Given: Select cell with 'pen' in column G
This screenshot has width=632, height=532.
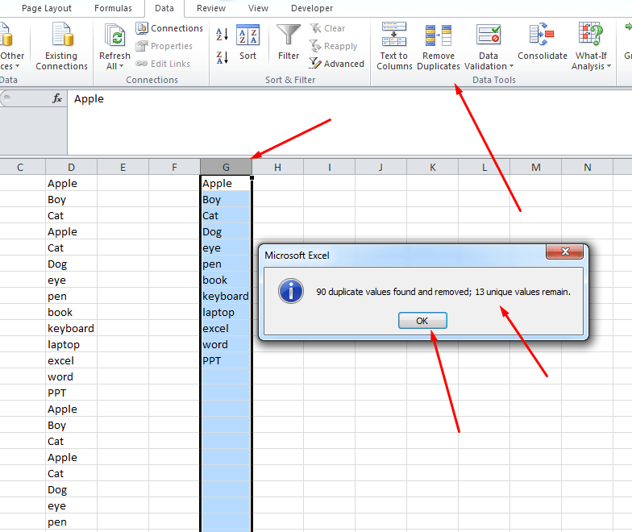Looking at the screenshot, I should [226, 264].
